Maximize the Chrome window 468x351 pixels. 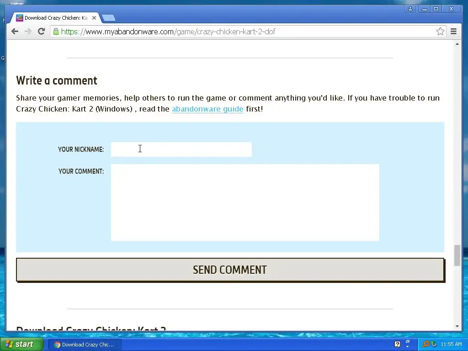click(x=436, y=9)
